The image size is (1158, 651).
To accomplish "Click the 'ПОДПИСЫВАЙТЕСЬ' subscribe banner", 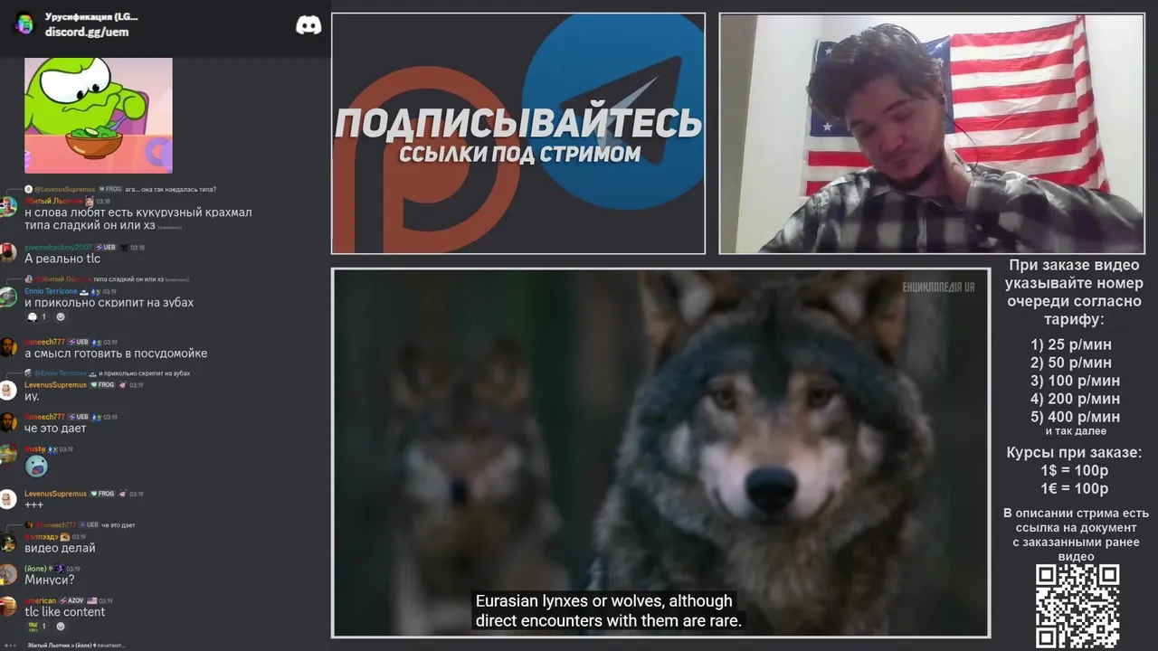I will [x=518, y=134].
